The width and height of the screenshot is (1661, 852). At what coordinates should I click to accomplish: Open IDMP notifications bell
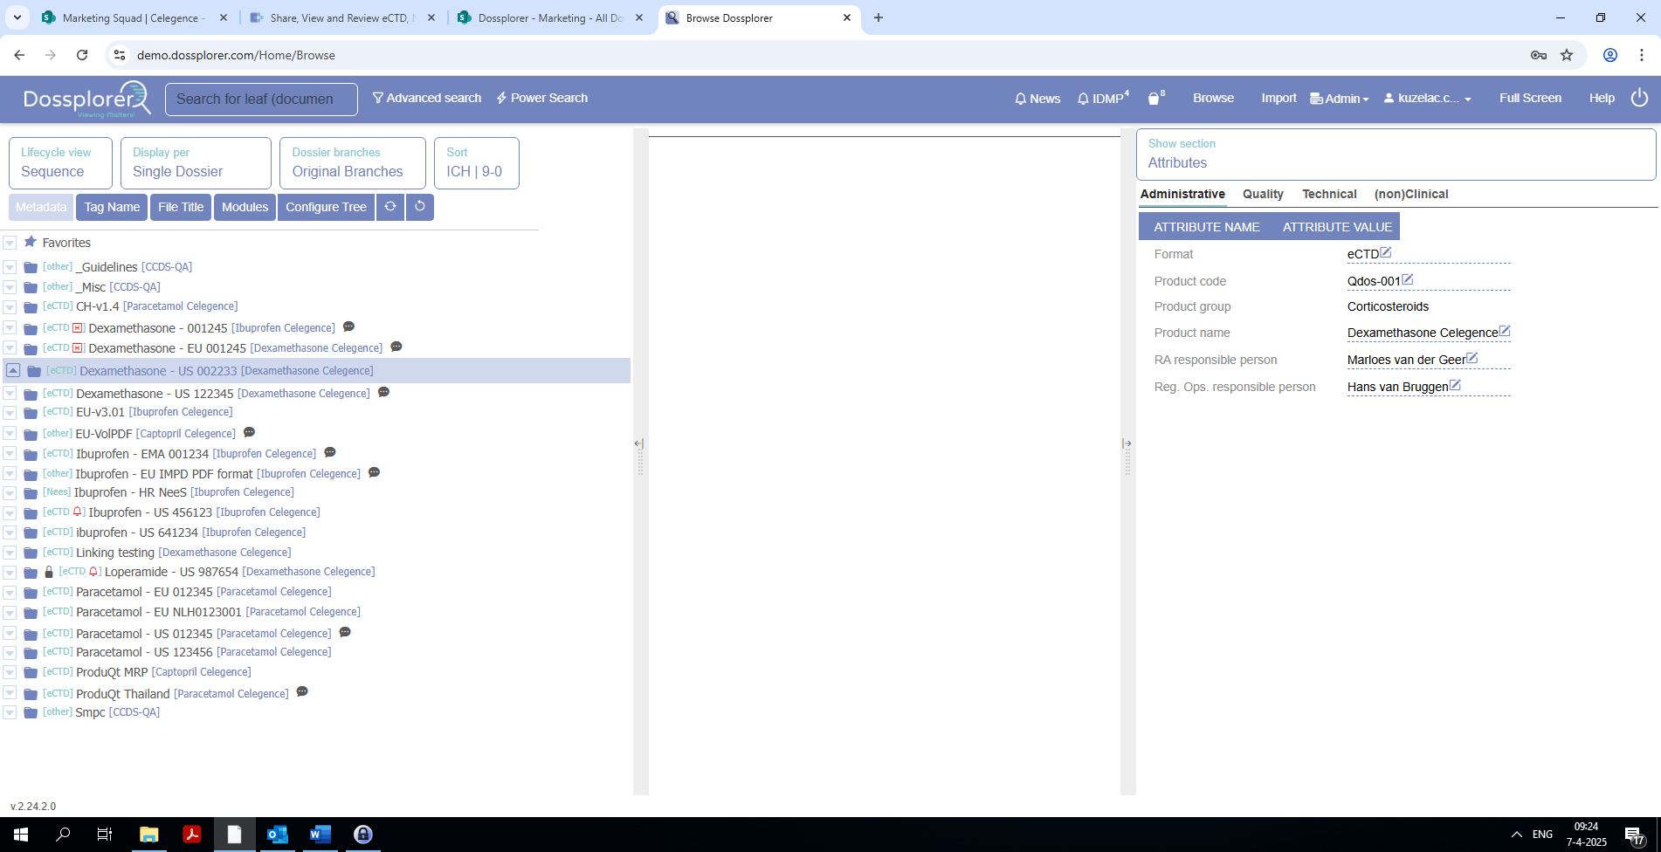(1103, 98)
